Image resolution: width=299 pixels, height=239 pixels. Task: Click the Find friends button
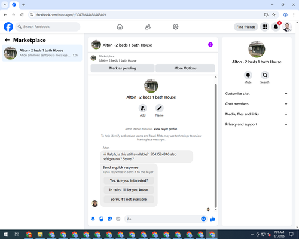(x=246, y=27)
